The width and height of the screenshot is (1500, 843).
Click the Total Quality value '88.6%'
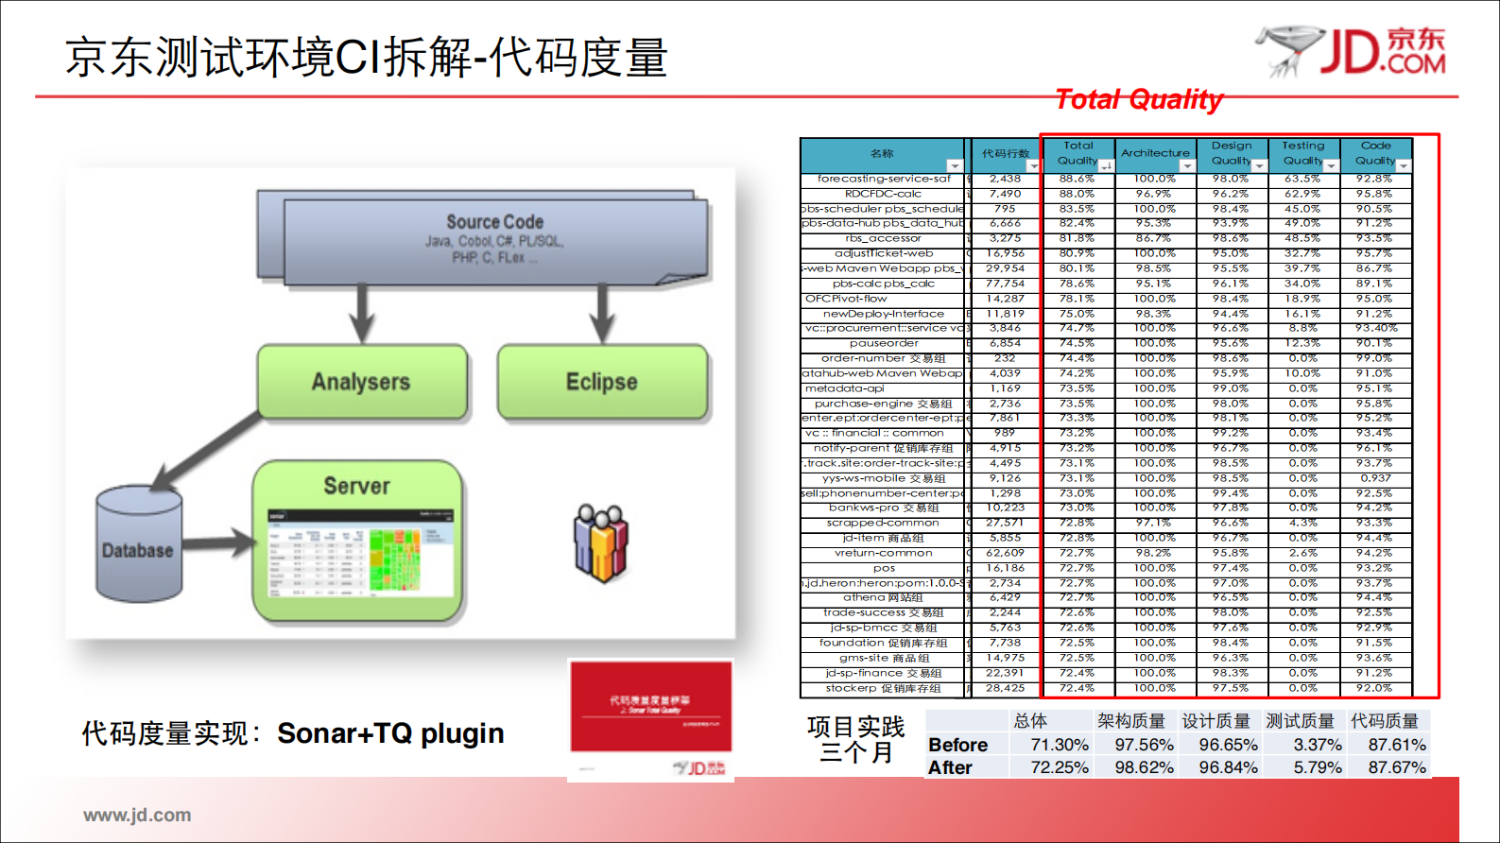pos(1077,179)
